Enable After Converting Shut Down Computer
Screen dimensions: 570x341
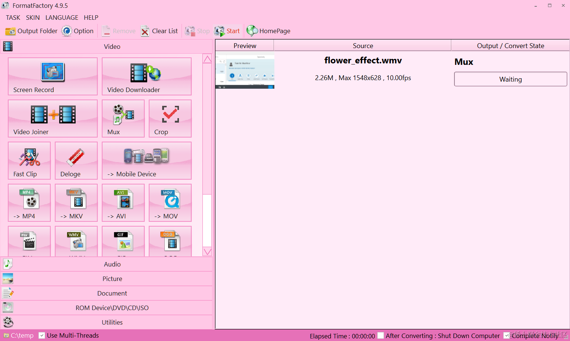tap(381, 335)
